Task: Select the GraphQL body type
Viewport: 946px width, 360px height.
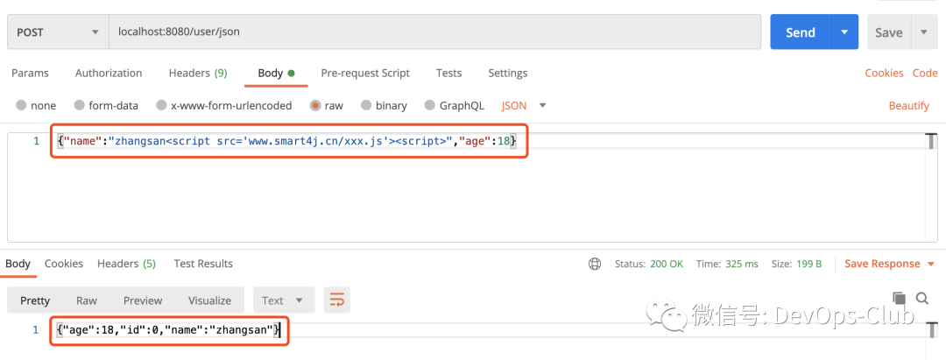Action: (x=455, y=105)
